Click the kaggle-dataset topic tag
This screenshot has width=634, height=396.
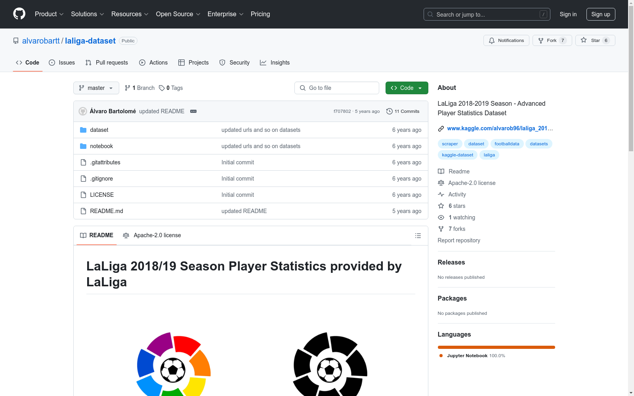458,155
